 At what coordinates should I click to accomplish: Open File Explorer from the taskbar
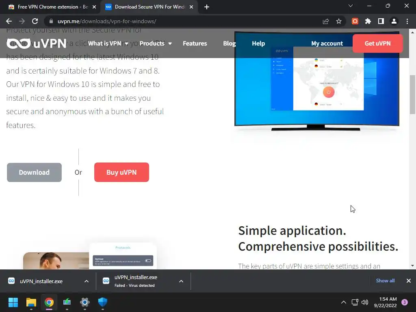[31, 302]
